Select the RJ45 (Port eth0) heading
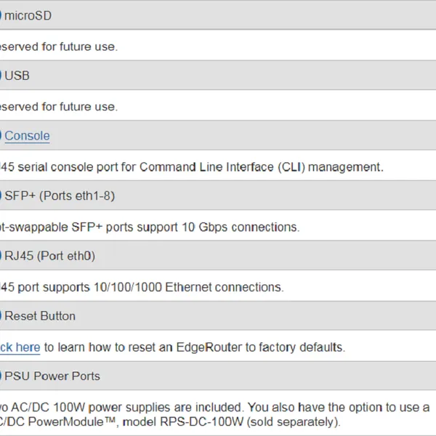This screenshot has width=436, height=436. click(50, 257)
